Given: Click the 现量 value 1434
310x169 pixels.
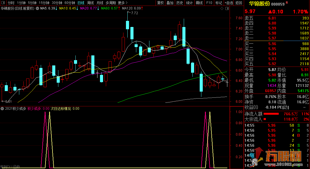Looking at the screenshot, I should (271, 85).
